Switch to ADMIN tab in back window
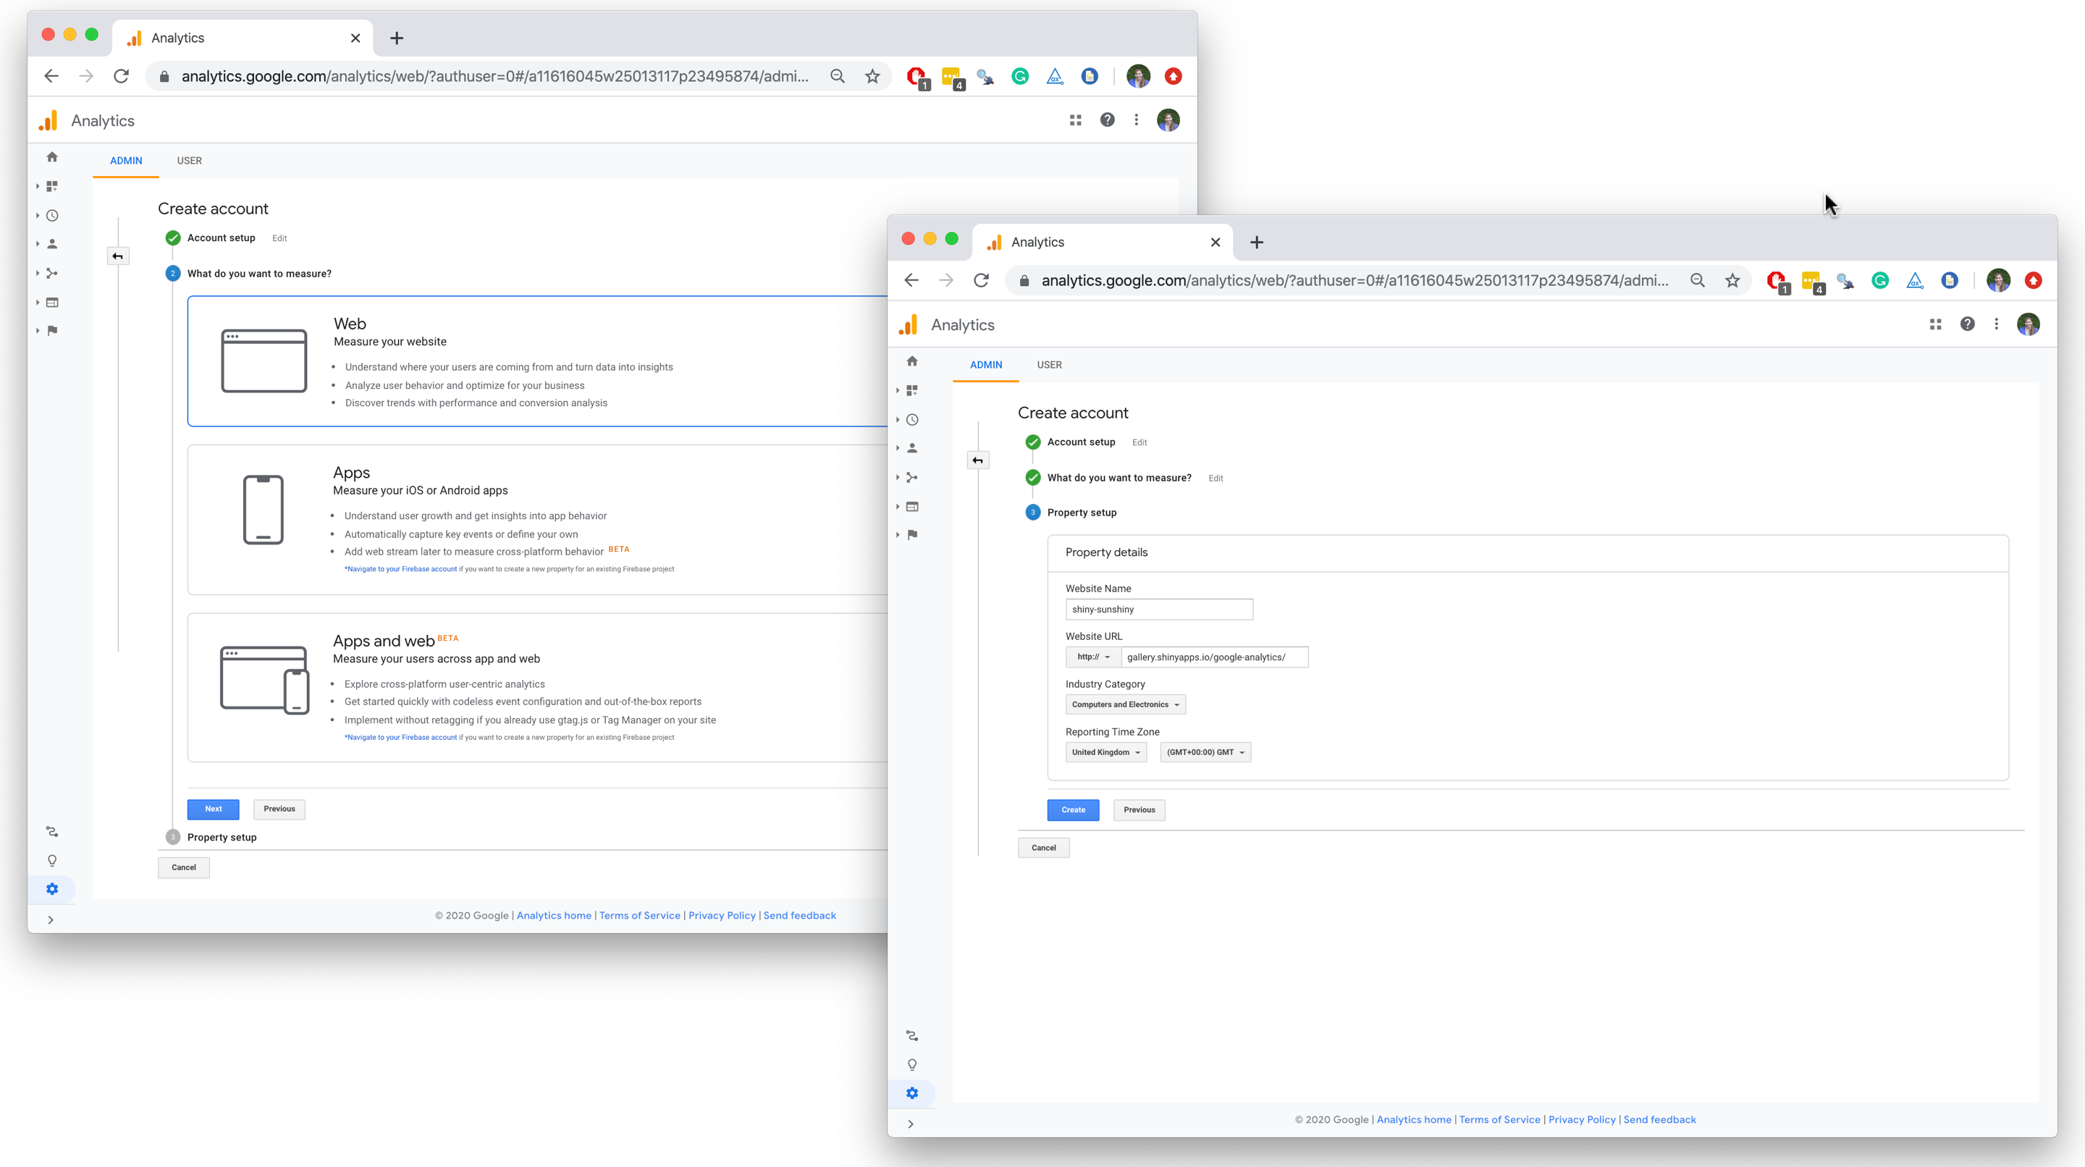Screen dimensions: 2085x1167 126,161
